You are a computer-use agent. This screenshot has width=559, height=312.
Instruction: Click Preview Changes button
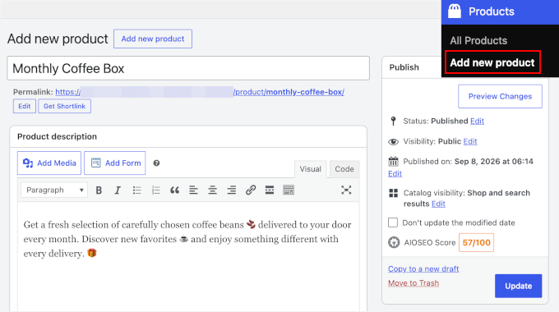tap(500, 96)
